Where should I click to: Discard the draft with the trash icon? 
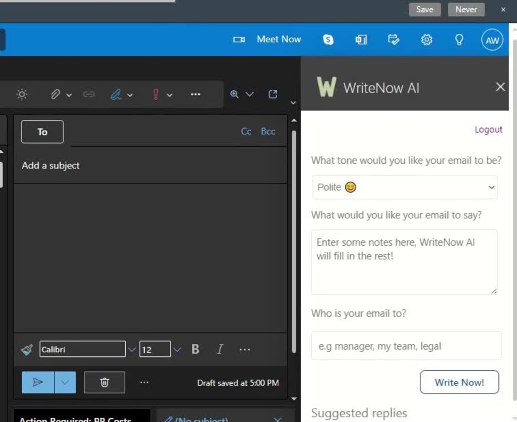tap(104, 382)
